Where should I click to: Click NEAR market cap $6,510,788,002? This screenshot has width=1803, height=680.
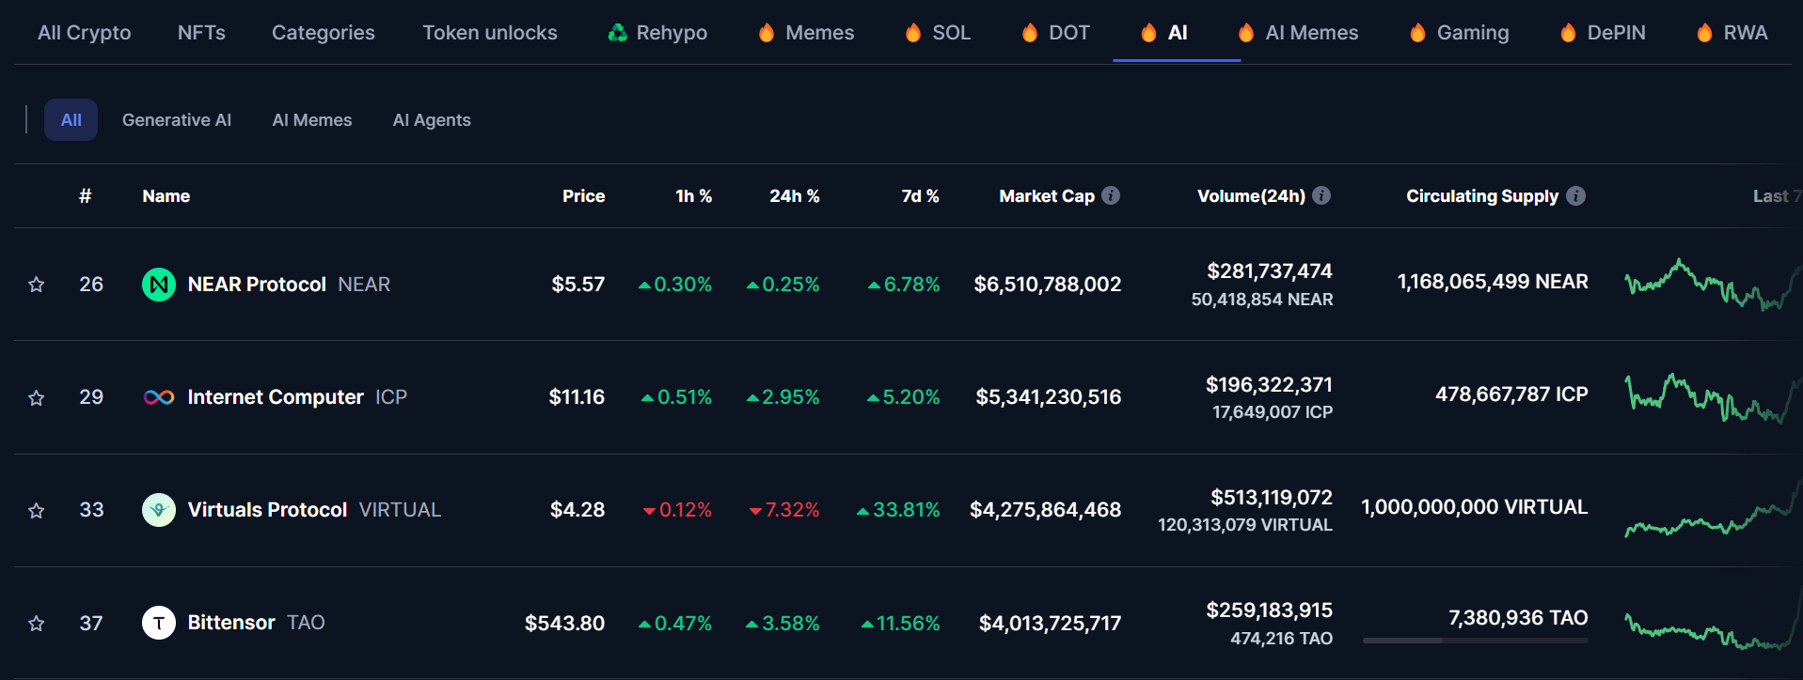[1048, 285]
